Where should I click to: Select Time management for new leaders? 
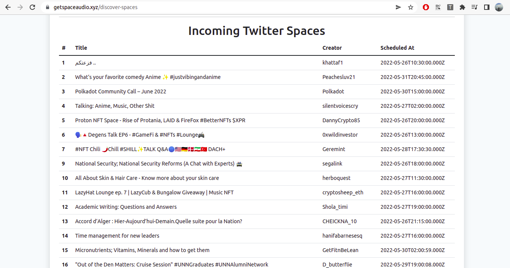point(117,236)
